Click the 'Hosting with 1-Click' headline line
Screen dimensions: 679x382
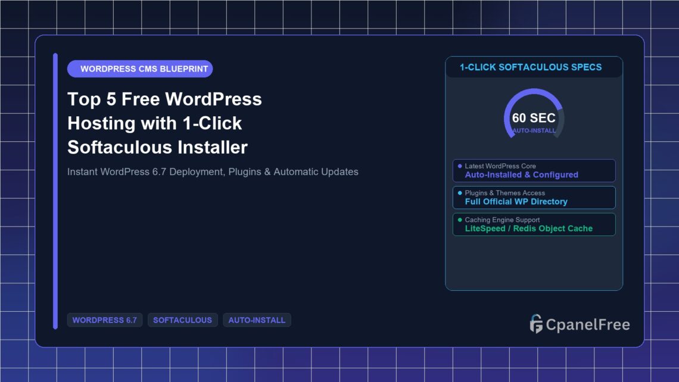point(155,123)
